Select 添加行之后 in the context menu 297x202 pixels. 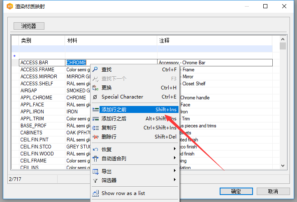coord(135,119)
